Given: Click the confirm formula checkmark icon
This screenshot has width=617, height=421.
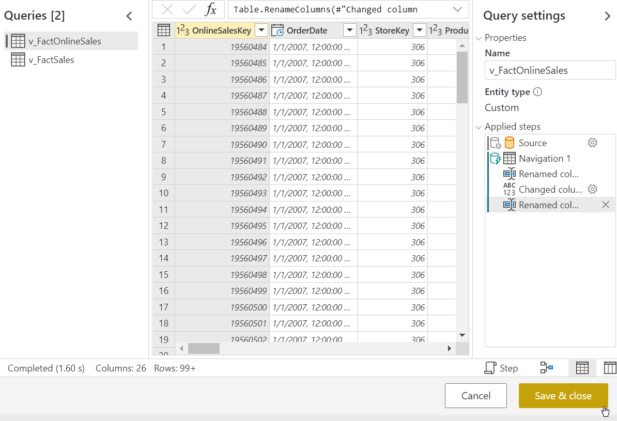Looking at the screenshot, I should click(189, 9).
